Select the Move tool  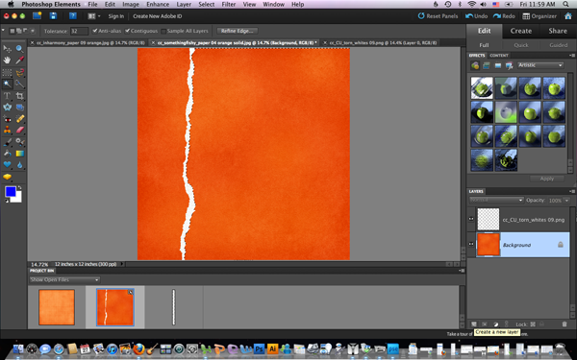[x=7, y=49]
